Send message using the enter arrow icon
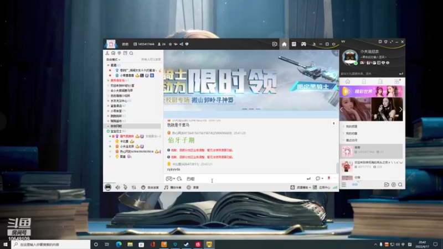The width and height of the screenshot is (443, 249). pyautogui.click(x=308, y=178)
